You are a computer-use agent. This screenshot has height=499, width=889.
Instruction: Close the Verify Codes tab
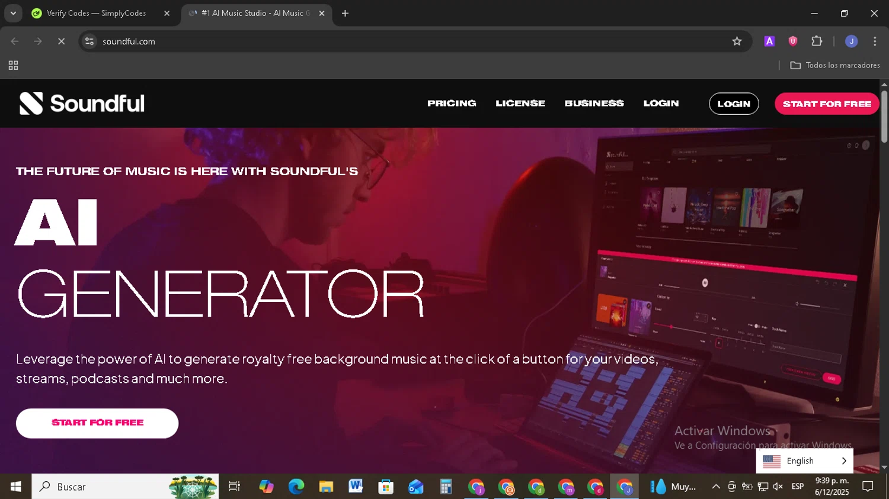pos(167,13)
